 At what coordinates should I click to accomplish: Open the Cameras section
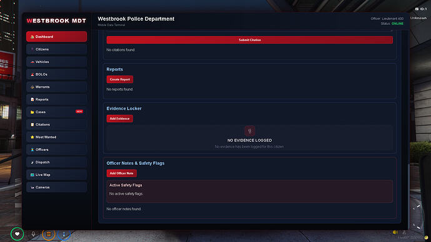tap(56, 187)
